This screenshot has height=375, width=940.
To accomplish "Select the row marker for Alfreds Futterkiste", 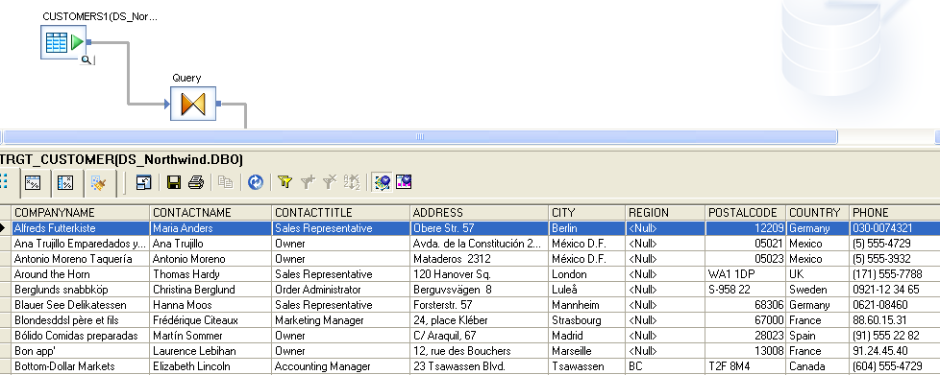I will click(6, 228).
